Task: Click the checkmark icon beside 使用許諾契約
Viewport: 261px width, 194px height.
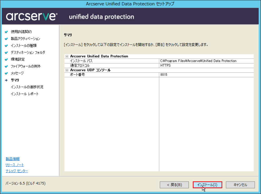Action: pos(6,32)
